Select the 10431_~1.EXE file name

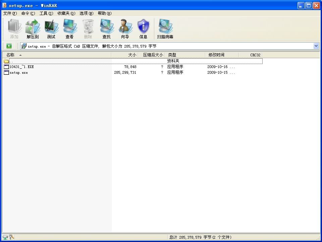tap(21, 67)
